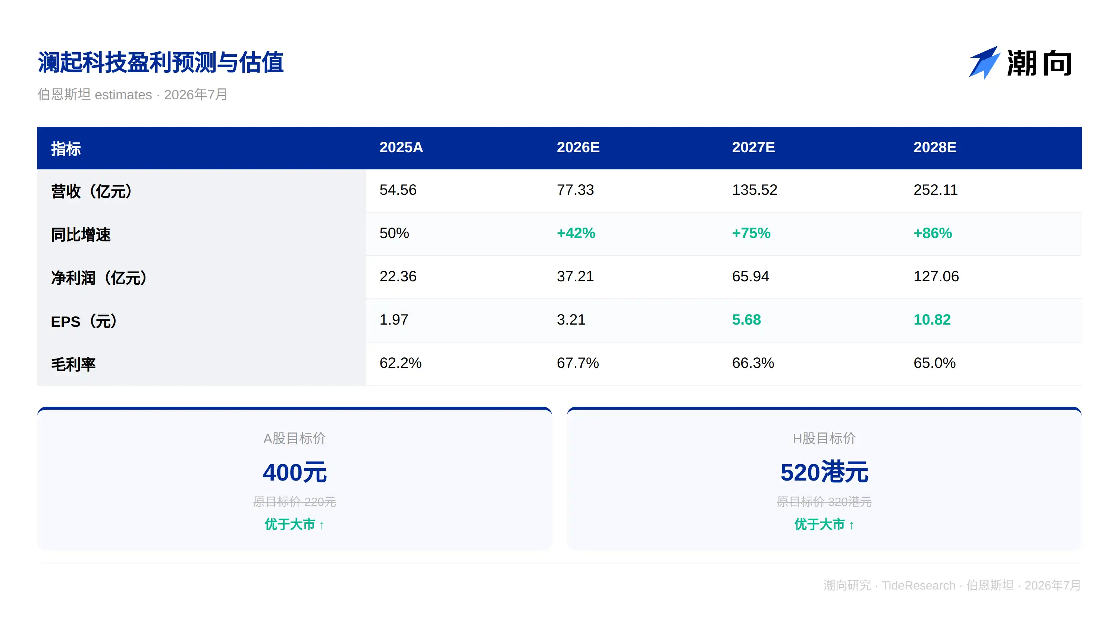Click revenue value 135.52
This screenshot has height=638, width=1119.
(x=755, y=190)
